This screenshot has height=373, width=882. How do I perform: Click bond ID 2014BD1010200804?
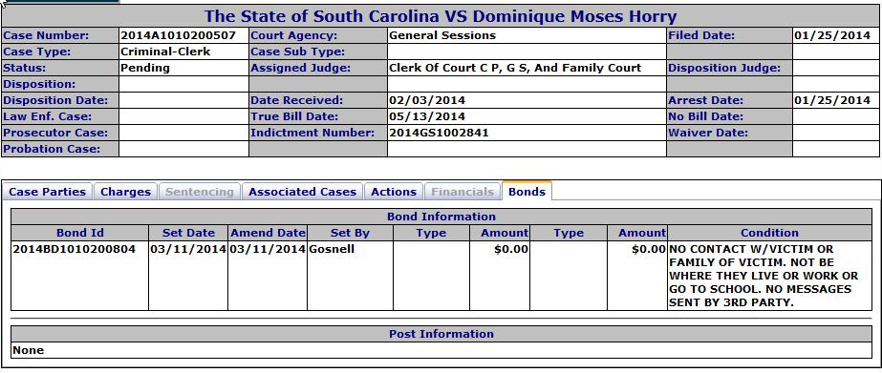(75, 249)
